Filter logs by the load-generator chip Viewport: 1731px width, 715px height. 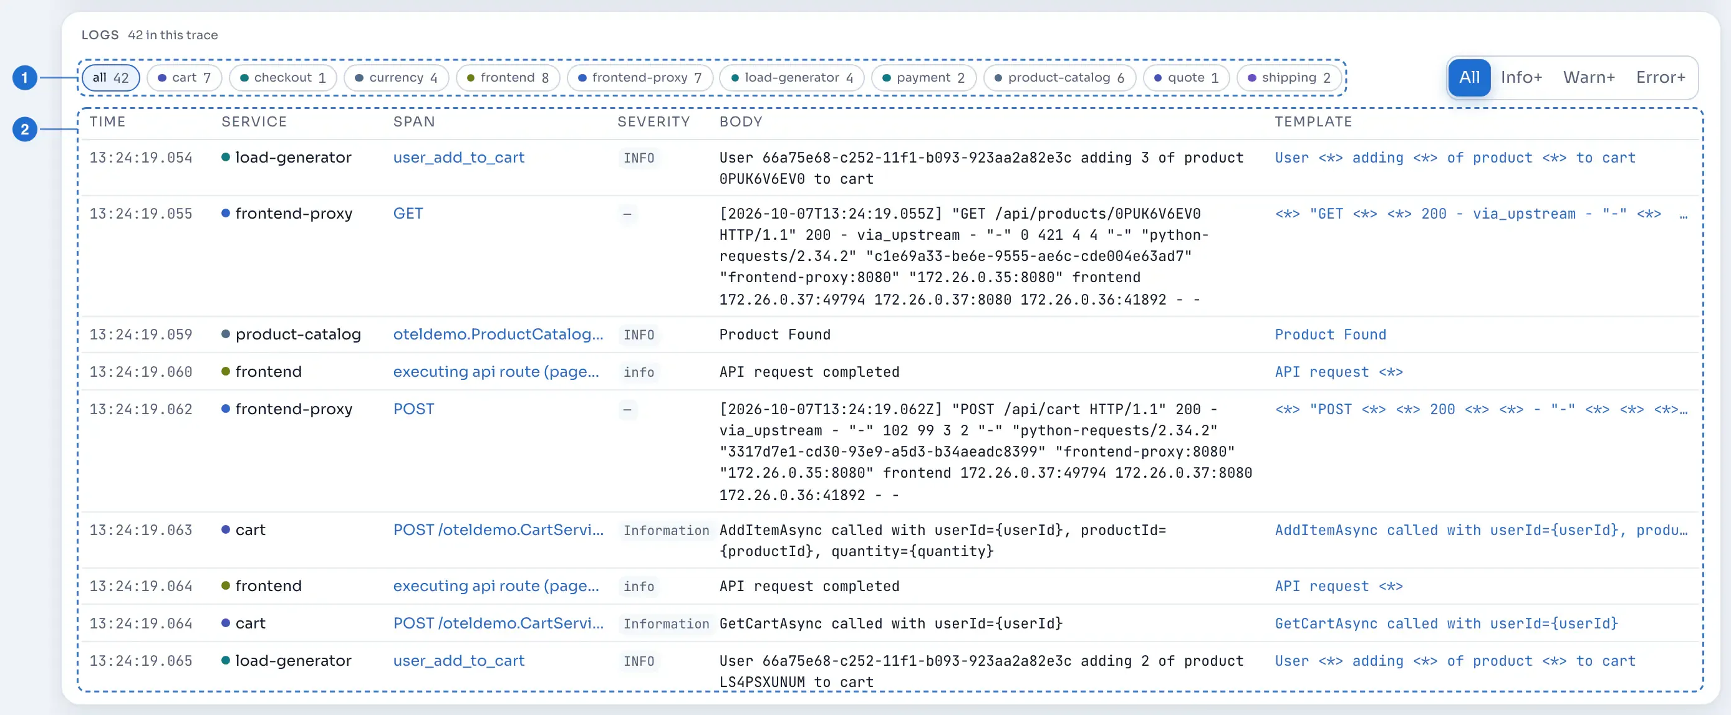pyautogui.click(x=791, y=78)
